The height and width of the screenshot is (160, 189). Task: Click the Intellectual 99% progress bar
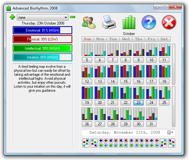point(42,48)
